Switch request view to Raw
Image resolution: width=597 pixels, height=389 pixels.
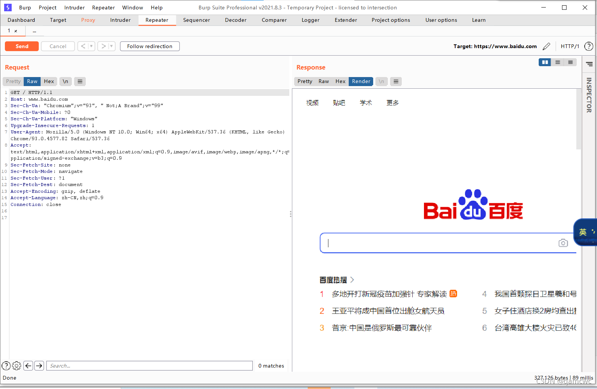32,81
